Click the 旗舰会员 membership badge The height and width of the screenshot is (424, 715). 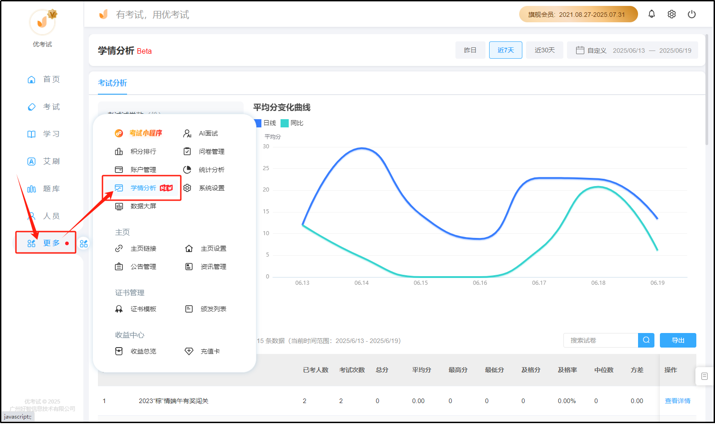[578, 14]
